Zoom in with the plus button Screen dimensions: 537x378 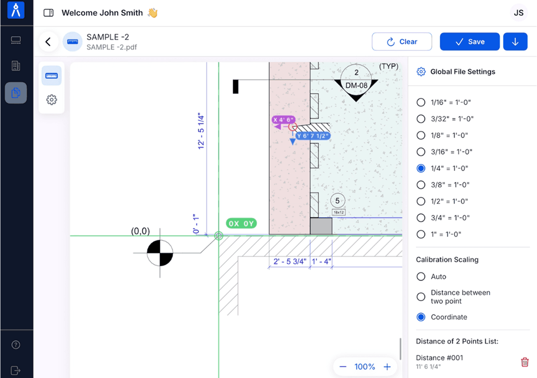[x=387, y=367]
